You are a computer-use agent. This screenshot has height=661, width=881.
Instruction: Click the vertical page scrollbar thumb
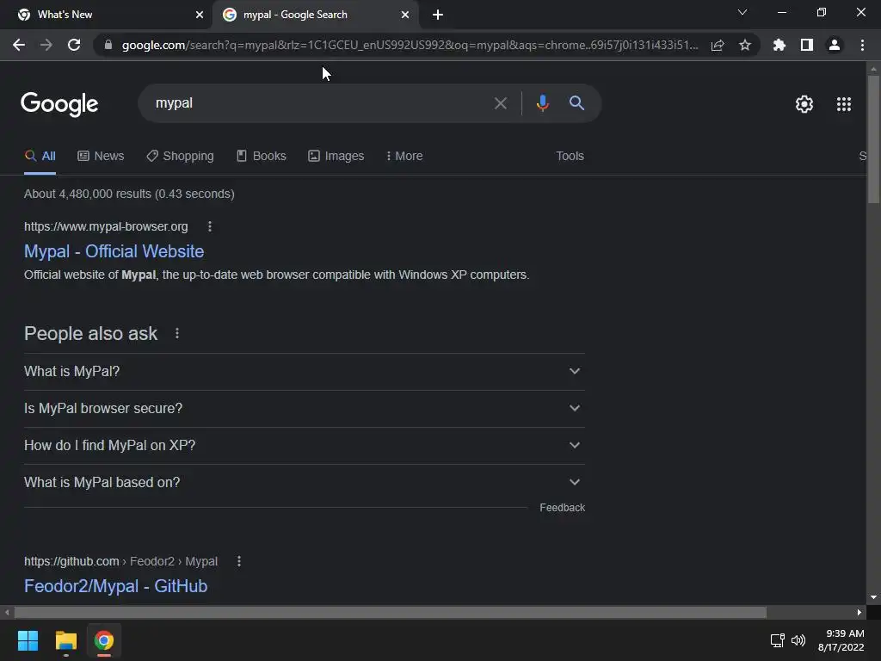[x=873, y=139]
